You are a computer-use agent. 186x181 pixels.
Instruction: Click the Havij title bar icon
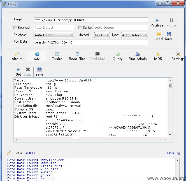tap(4, 4)
